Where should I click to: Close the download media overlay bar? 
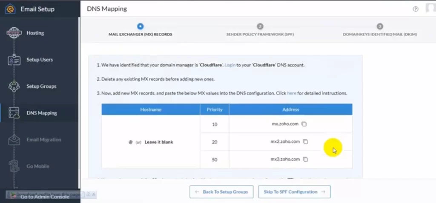click(x=94, y=194)
